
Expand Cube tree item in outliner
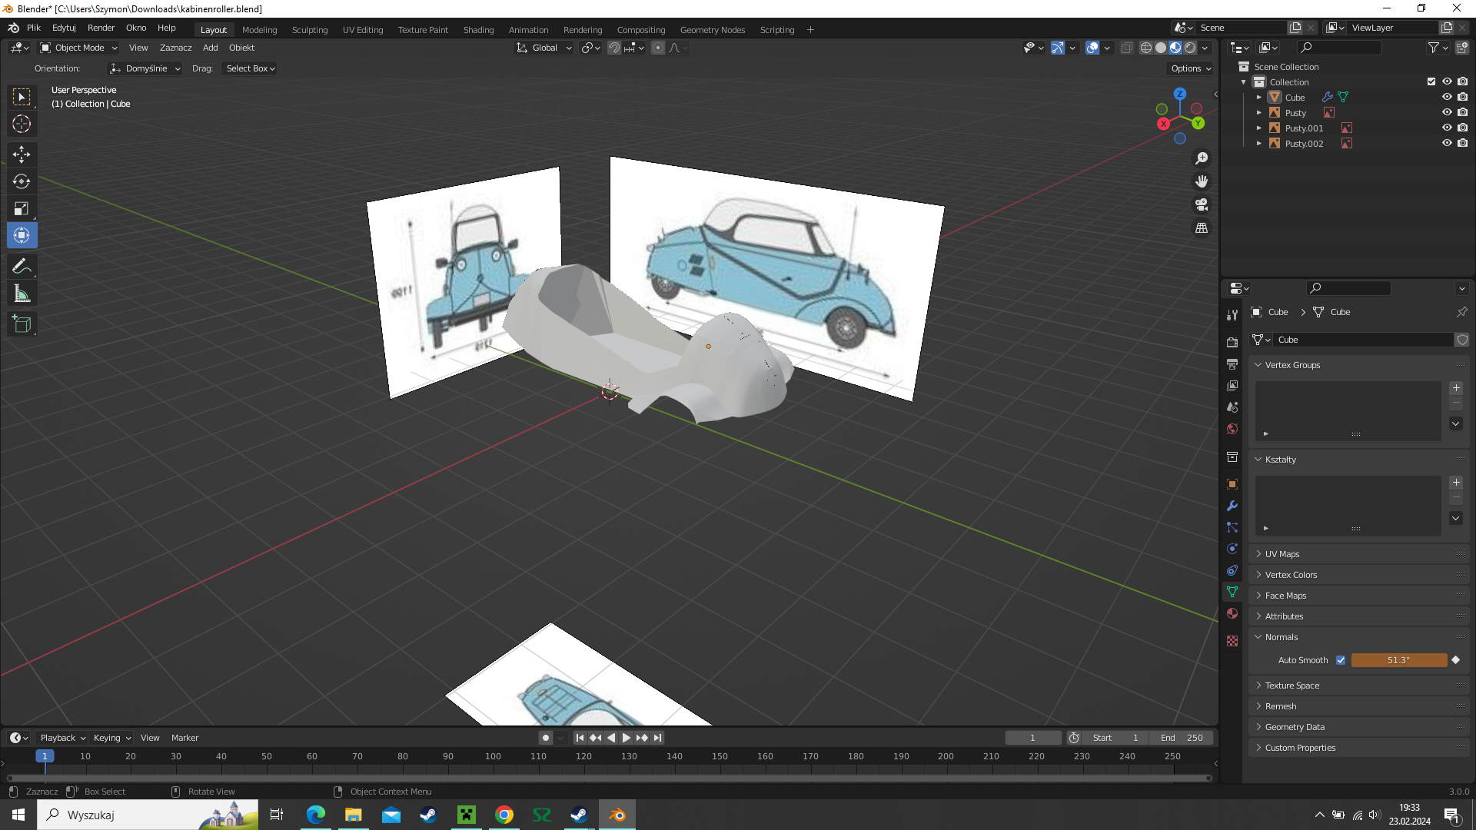tap(1259, 98)
